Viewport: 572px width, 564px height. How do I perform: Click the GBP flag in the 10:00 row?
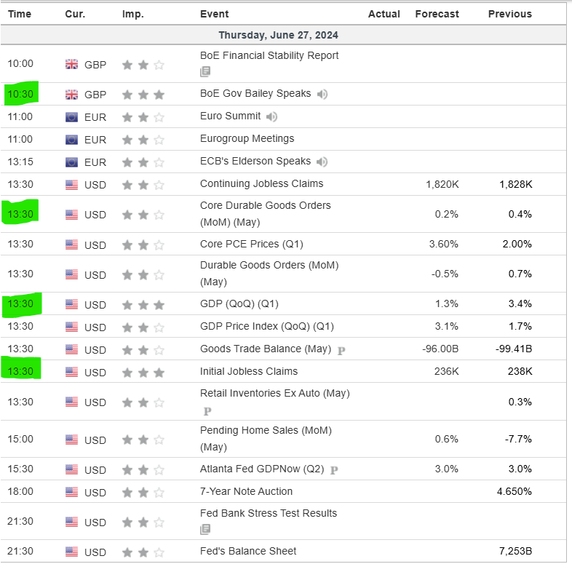click(x=71, y=64)
